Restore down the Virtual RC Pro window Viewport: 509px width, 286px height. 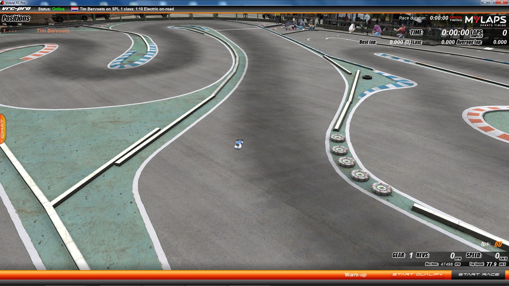(x=491, y=2)
